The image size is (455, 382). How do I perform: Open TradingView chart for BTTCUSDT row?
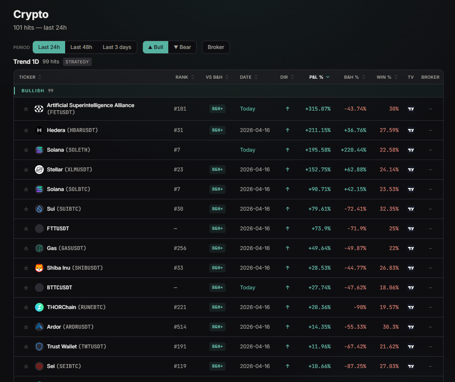tap(410, 288)
